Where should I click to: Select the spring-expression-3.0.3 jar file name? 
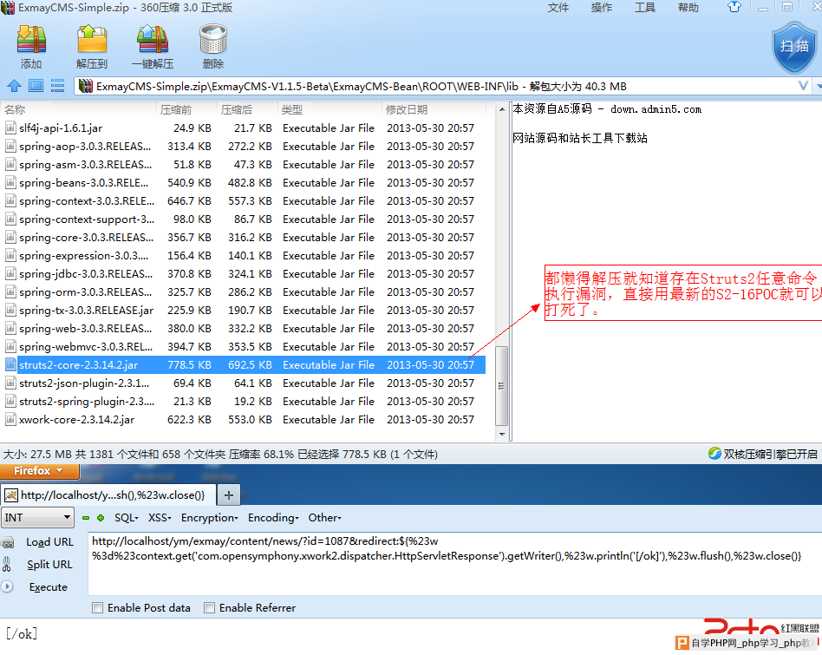pos(84,256)
